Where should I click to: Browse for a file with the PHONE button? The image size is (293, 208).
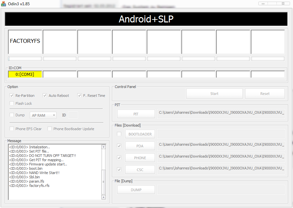click(140, 158)
